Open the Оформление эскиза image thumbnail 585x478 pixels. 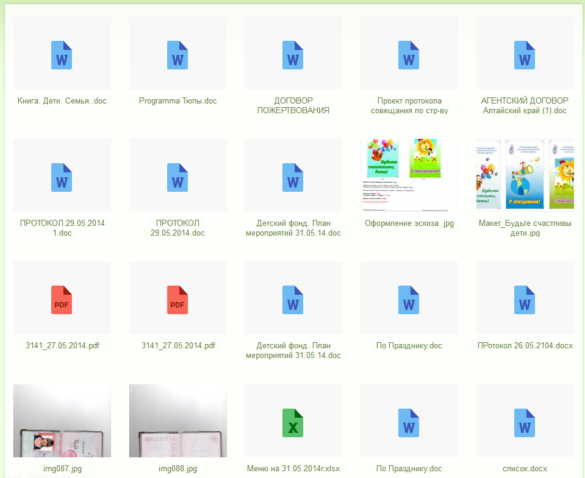[x=409, y=175]
